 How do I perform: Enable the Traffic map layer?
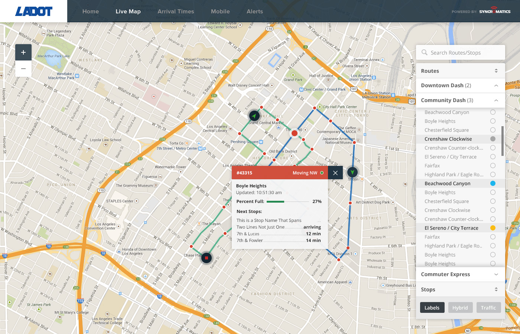coord(488,308)
